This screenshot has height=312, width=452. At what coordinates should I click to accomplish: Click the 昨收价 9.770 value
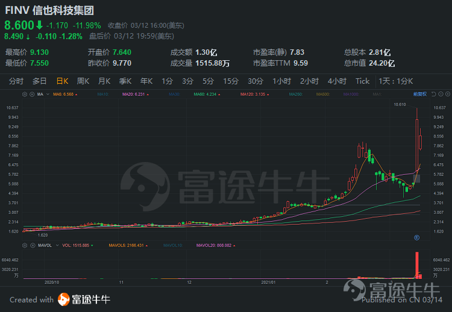click(x=122, y=63)
